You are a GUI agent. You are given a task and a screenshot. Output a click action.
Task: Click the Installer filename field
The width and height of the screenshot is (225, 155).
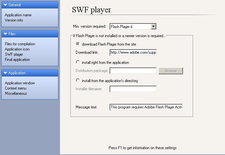pyautogui.click(x=133, y=89)
